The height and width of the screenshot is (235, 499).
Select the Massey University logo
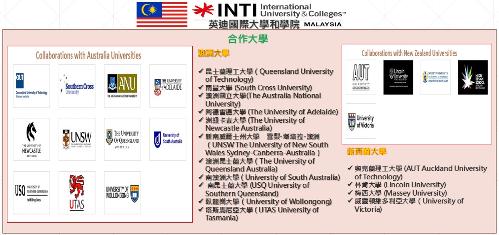pos(435,77)
